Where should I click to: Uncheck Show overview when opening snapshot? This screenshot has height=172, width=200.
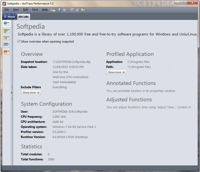point(19,41)
